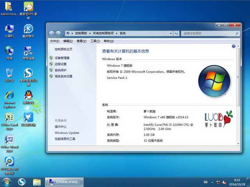Show hidden tray icons arrow
250x187 pixels.
pyautogui.click(x=212, y=182)
